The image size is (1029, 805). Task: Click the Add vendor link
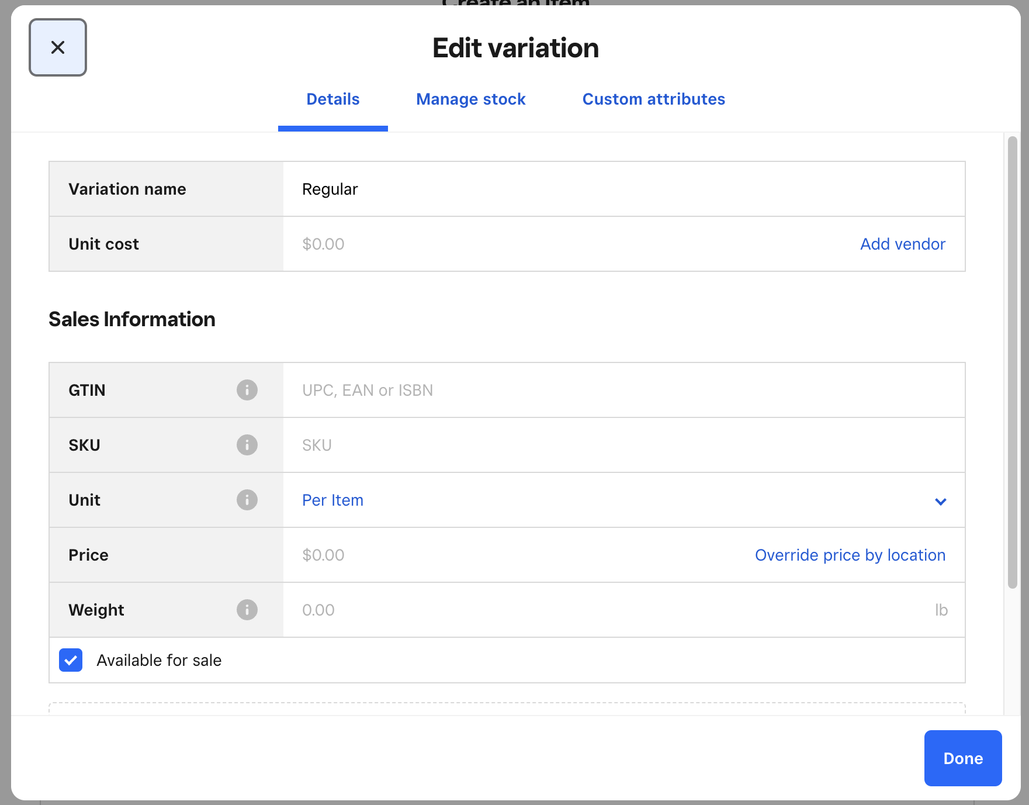[x=902, y=244]
